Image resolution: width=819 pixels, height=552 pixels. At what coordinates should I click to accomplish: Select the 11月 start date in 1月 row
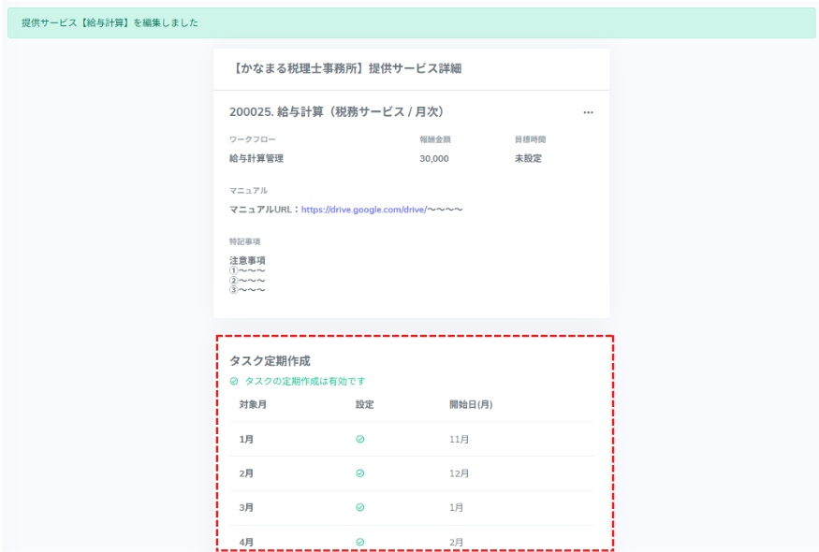[x=460, y=439]
